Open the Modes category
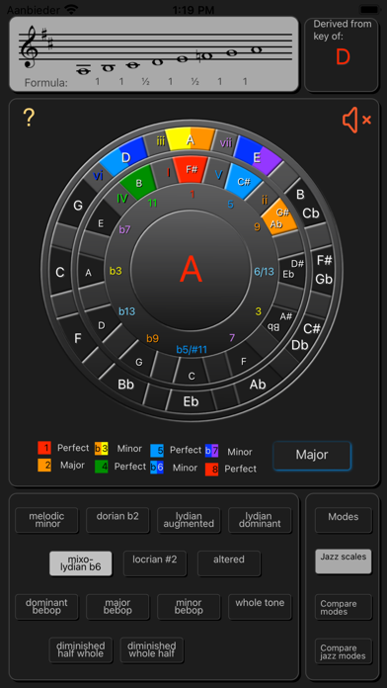Image resolution: width=387 pixels, height=688 pixels. coord(344,520)
